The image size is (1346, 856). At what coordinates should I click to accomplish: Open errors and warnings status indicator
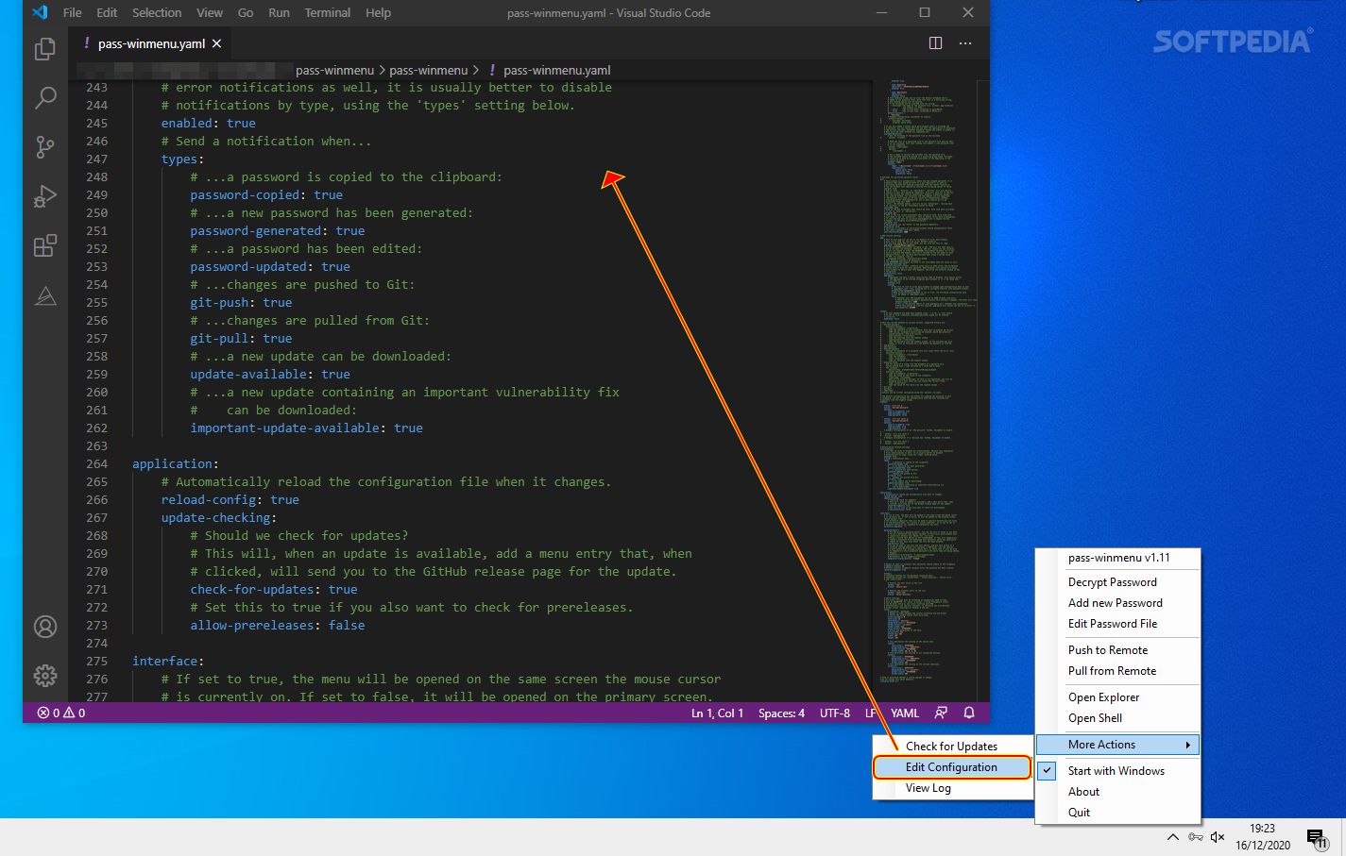[x=61, y=713]
